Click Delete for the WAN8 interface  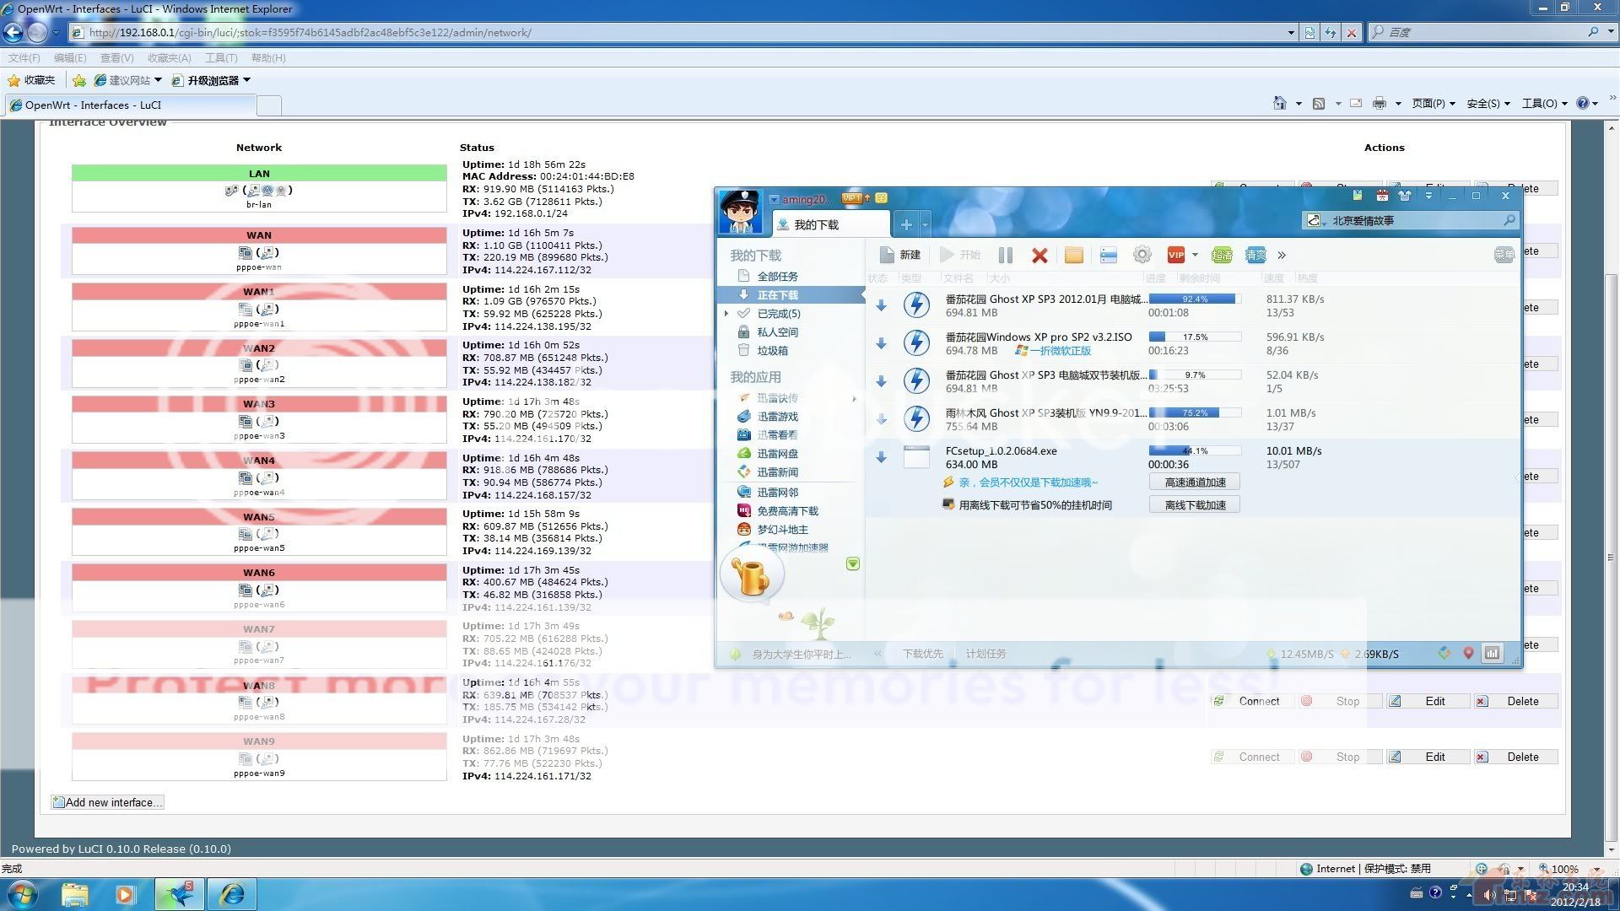1516,701
